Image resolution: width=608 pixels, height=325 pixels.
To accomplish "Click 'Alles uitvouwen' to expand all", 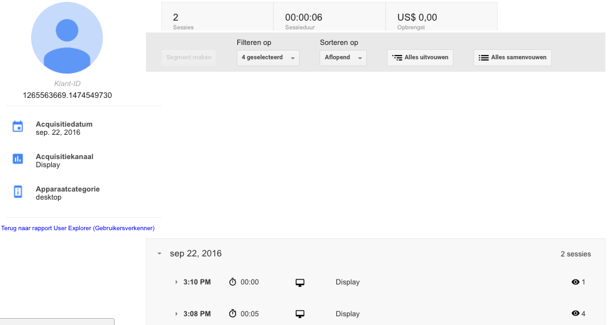I will click(x=420, y=57).
